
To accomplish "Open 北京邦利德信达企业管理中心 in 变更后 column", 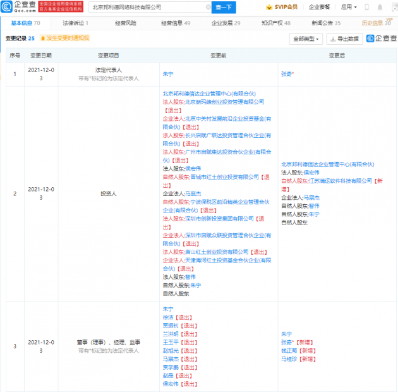I will (328, 164).
